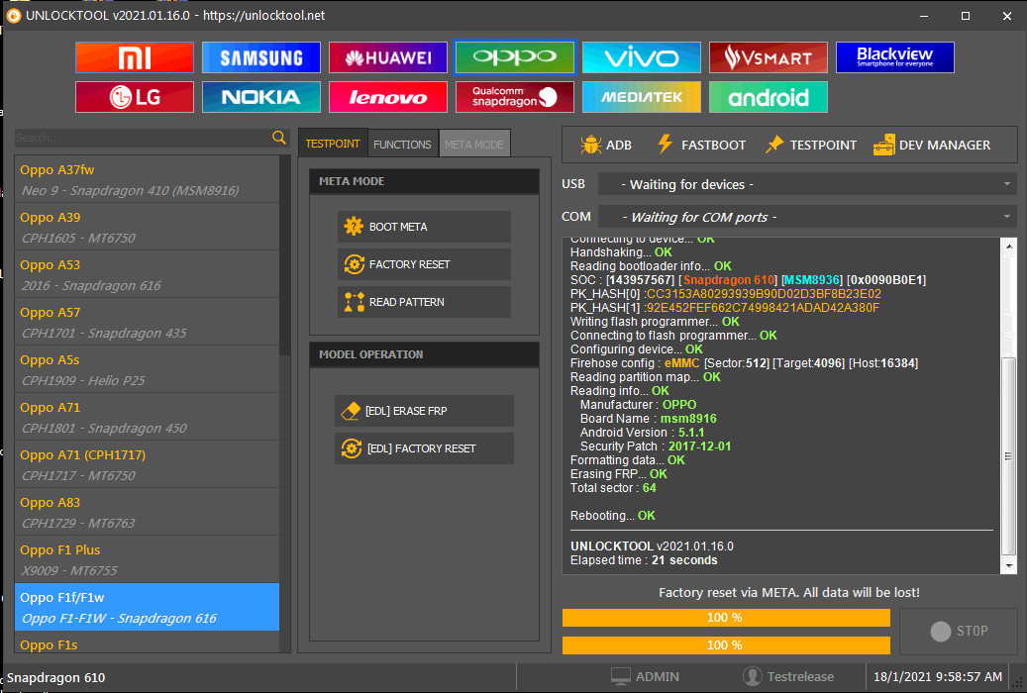Select Oppo A71 (CPH1717) entry
This screenshot has width=1027, height=693.
147,464
